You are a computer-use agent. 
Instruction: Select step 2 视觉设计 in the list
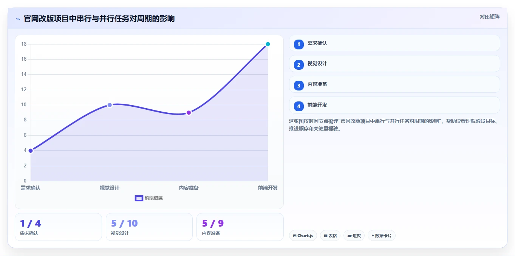(x=394, y=64)
